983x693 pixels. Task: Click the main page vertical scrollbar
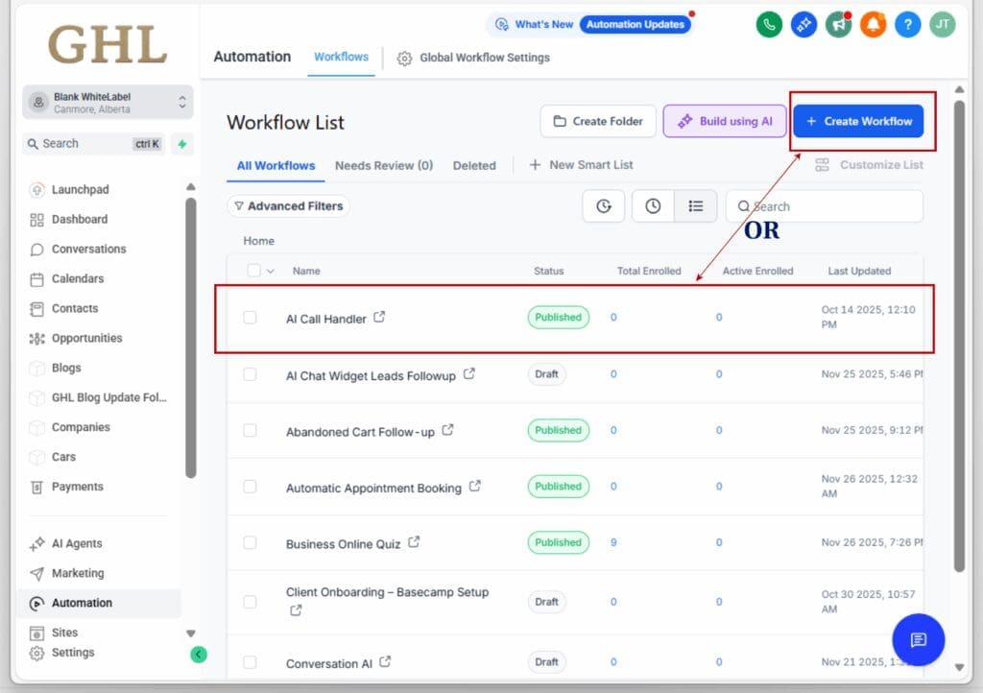click(958, 336)
